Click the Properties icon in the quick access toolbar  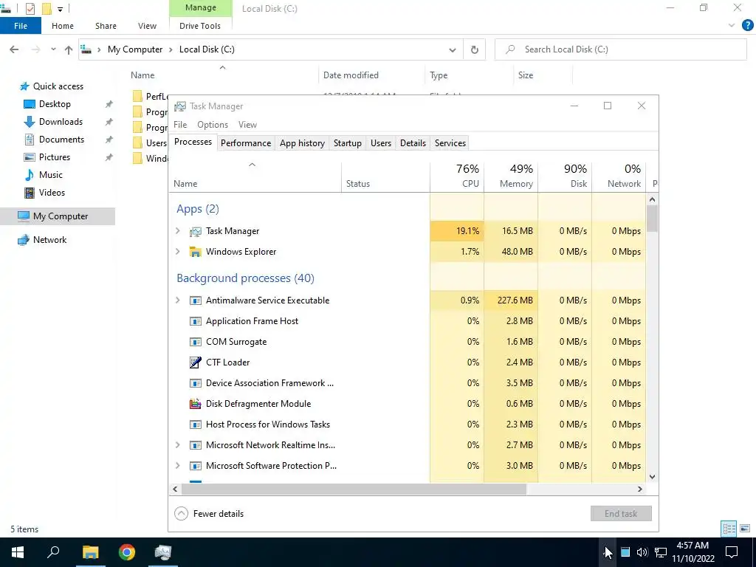coord(30,9)
